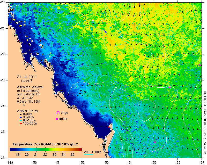Click the red 150-300m legend arrow
207x165 pixels.
click(21, 123)
